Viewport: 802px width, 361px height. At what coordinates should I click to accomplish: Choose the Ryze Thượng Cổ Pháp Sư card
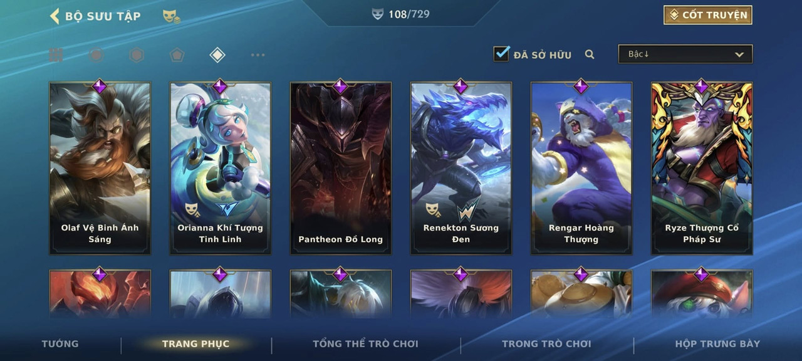[x=702, y=168]
